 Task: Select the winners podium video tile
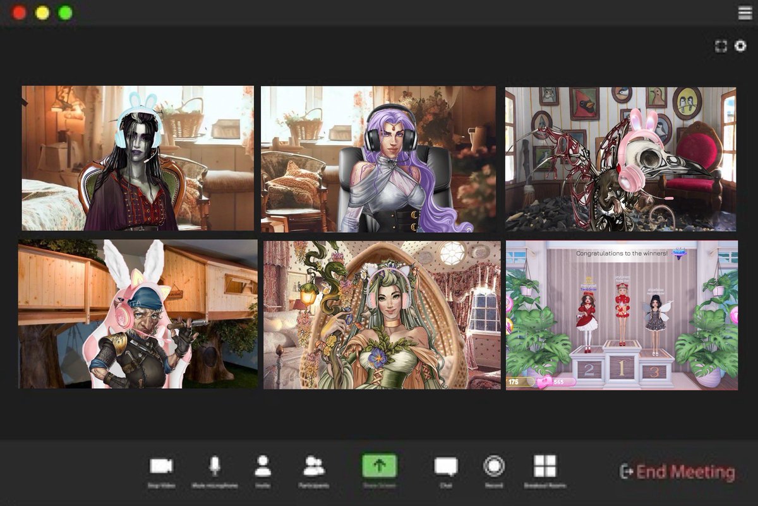coord(622,315)
